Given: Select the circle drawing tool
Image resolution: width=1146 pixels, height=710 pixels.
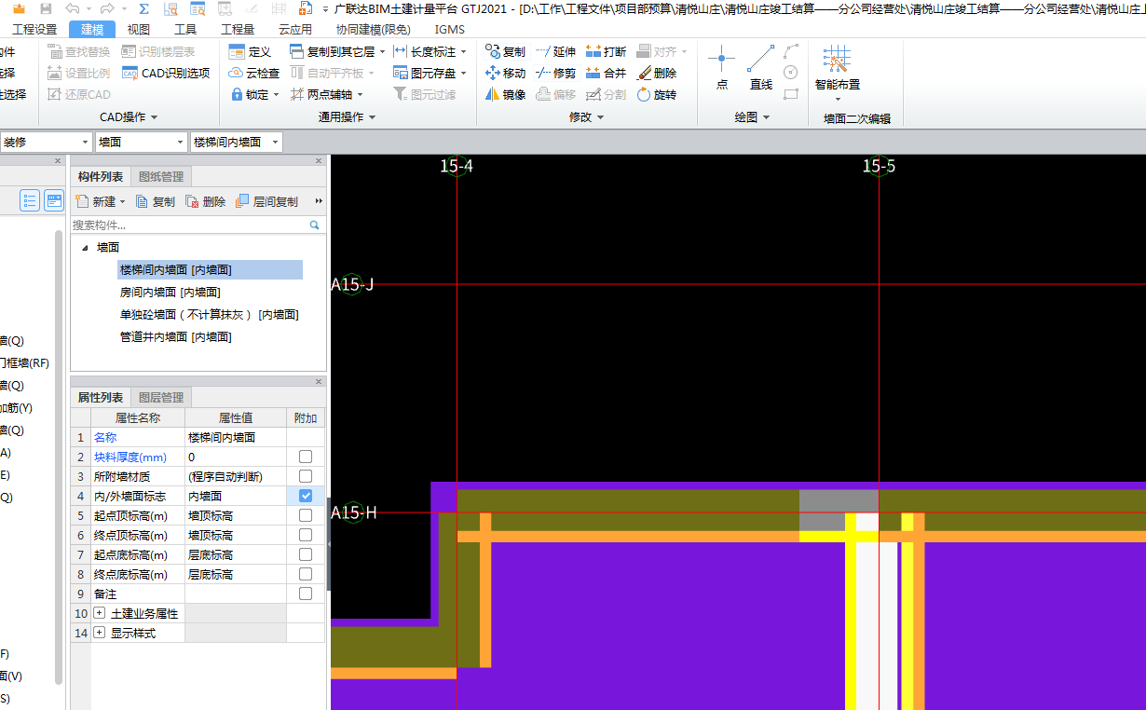Looking at the screenshot, I should 791,73.
